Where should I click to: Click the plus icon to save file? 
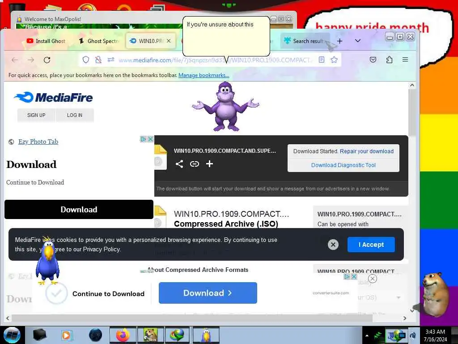[x=209, y=164]
